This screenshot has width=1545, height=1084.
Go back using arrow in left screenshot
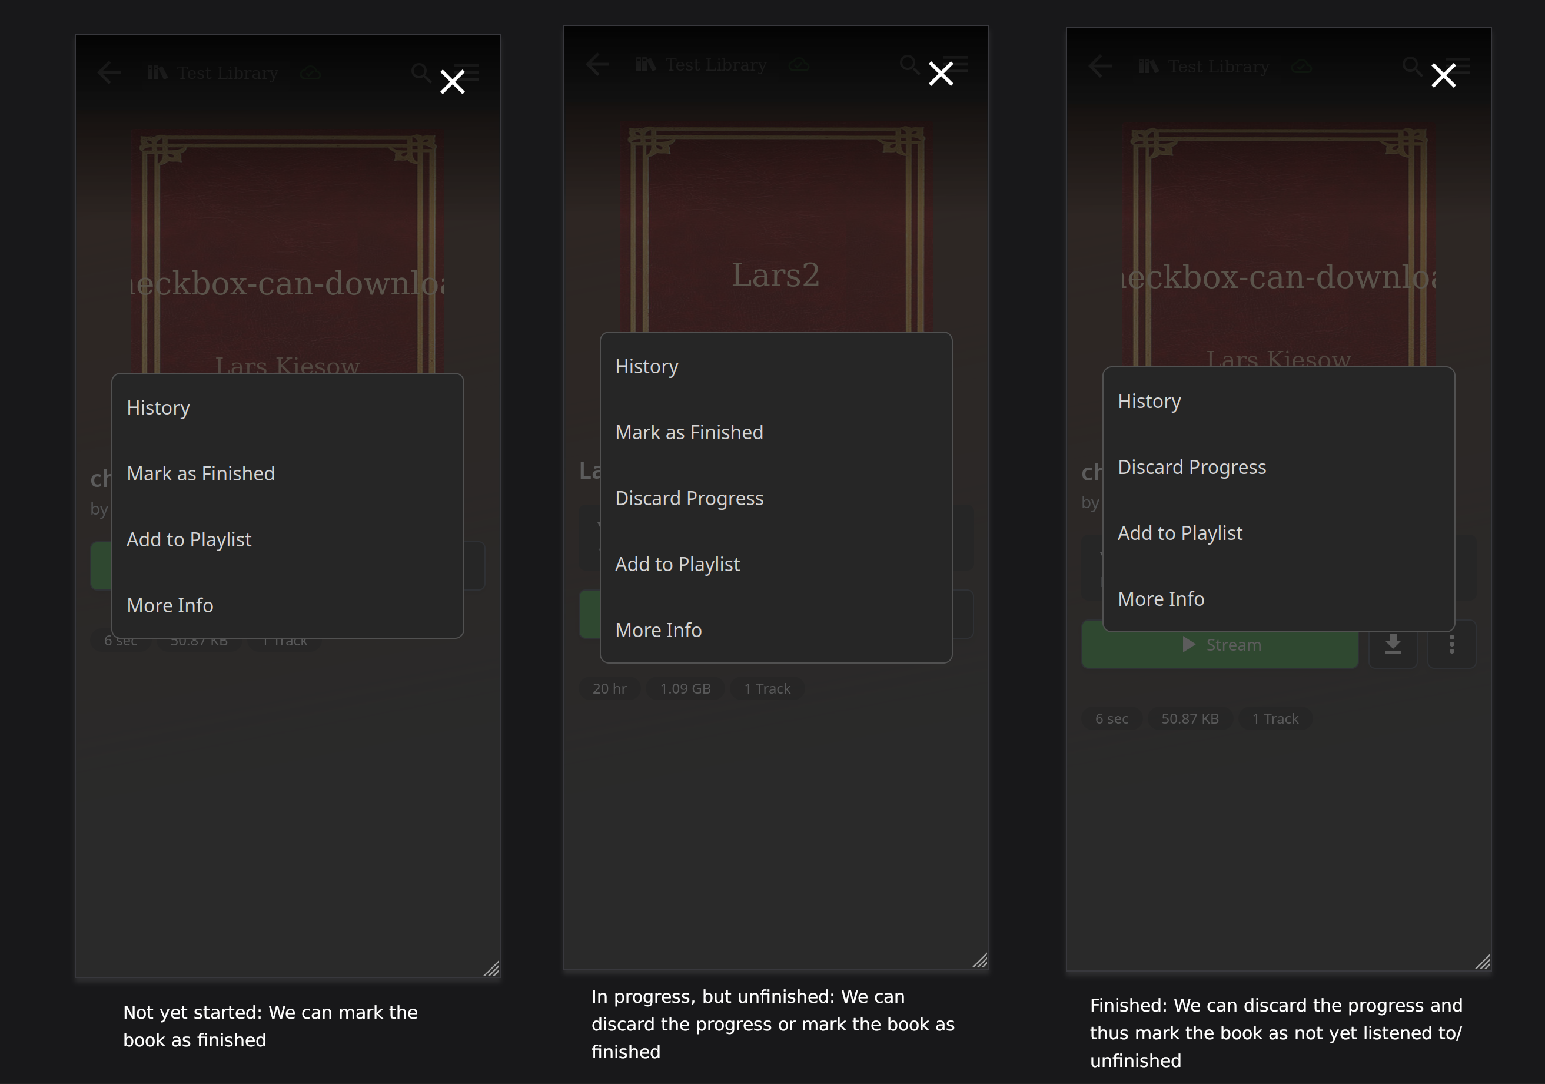click(109, 72)
